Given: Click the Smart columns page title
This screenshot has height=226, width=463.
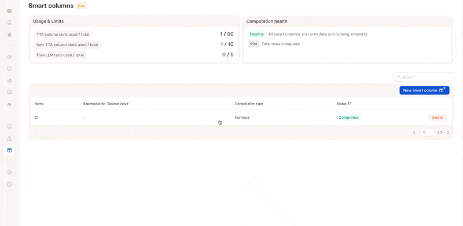Looking at the screenshot, I should click(x=51, y=6).
